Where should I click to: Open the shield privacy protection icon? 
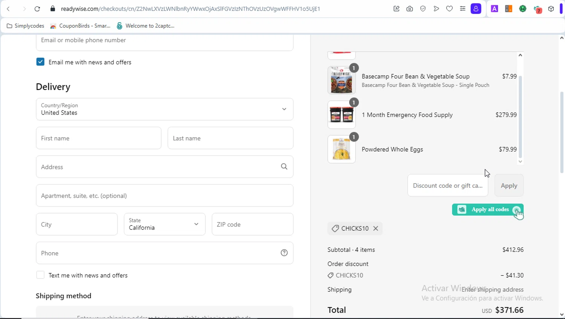[423, 9]
